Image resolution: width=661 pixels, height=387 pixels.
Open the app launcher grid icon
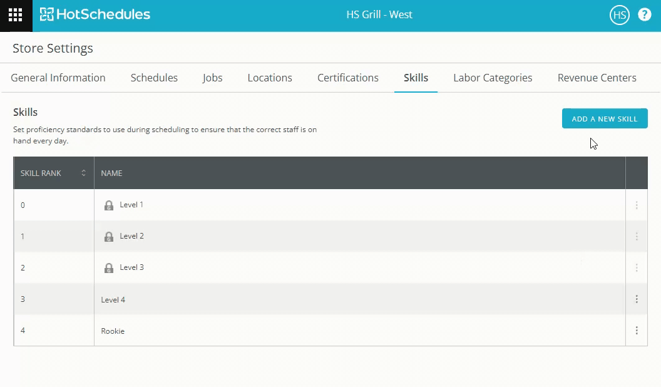(16, 15)
